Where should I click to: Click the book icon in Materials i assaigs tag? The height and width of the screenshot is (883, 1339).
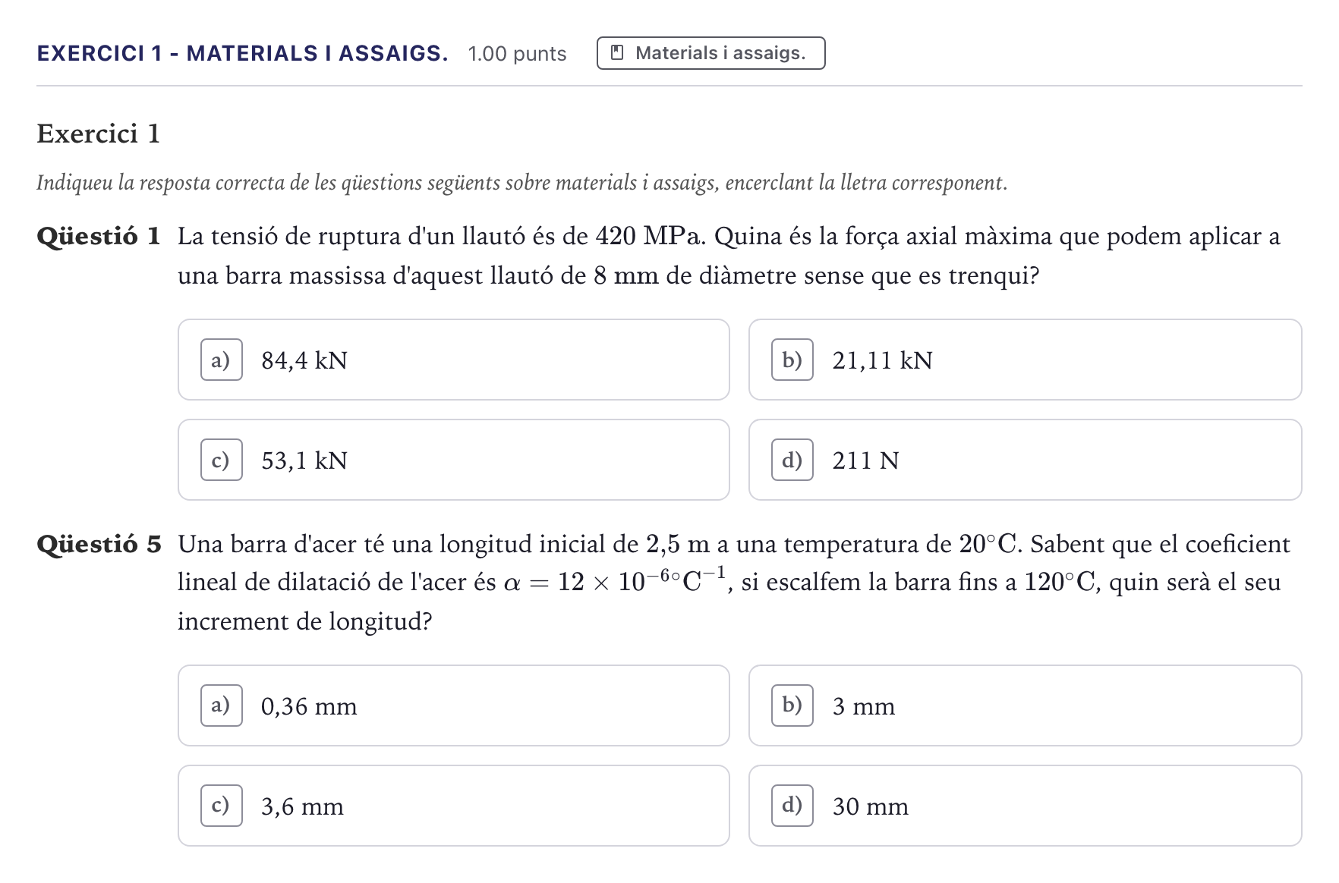click(617, 53)
